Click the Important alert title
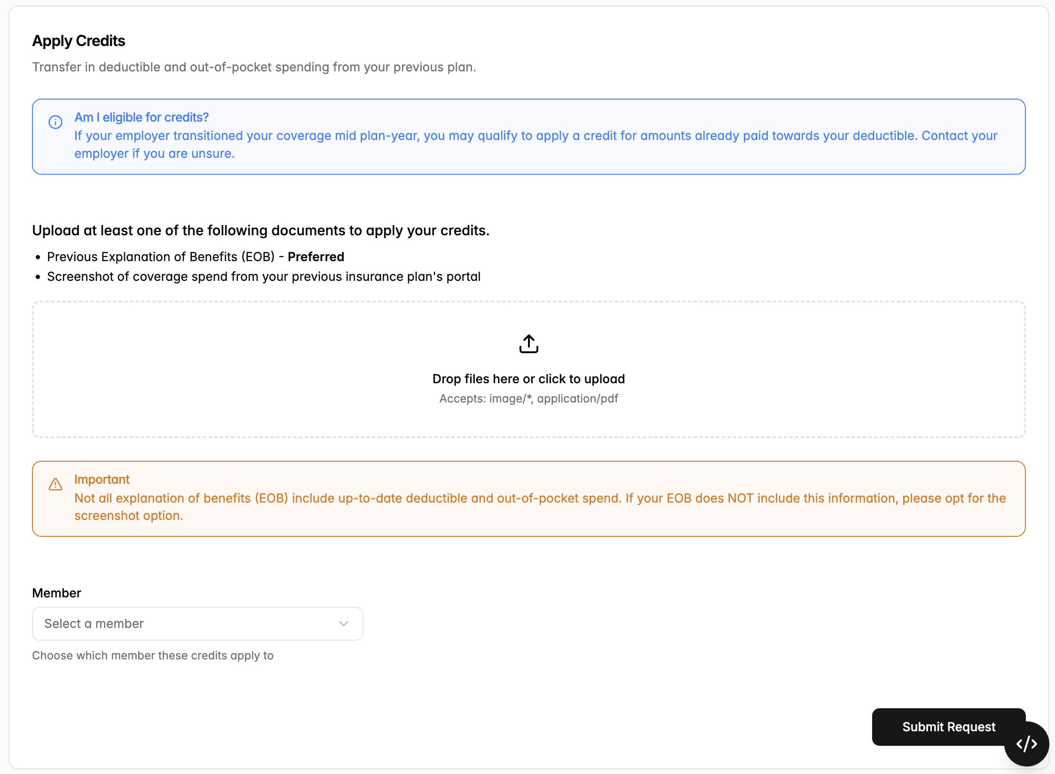The height and width of the screenshot is (774, 1055). 102,480
